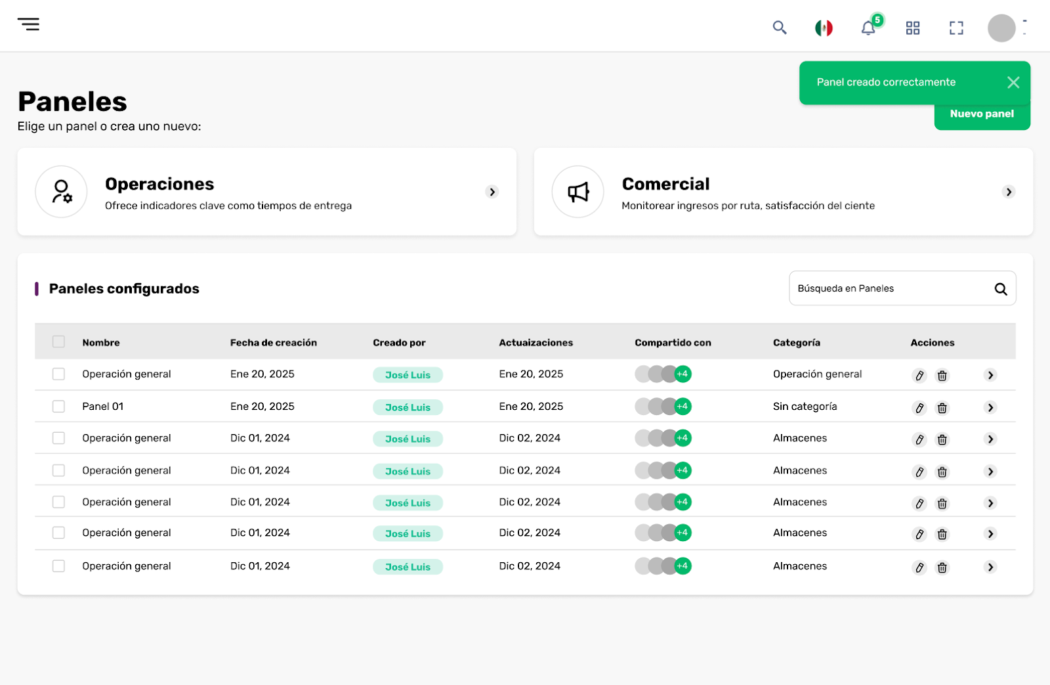This screenshot has width=1050, height=685.
Task: Click the Compartido con column header
Action: [673, 343]
